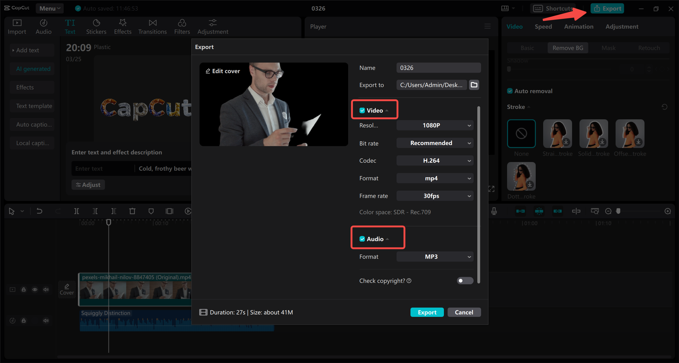Uncheck the Video export checkbox
This screenshot has width=679, height=363.
point(362,110)
